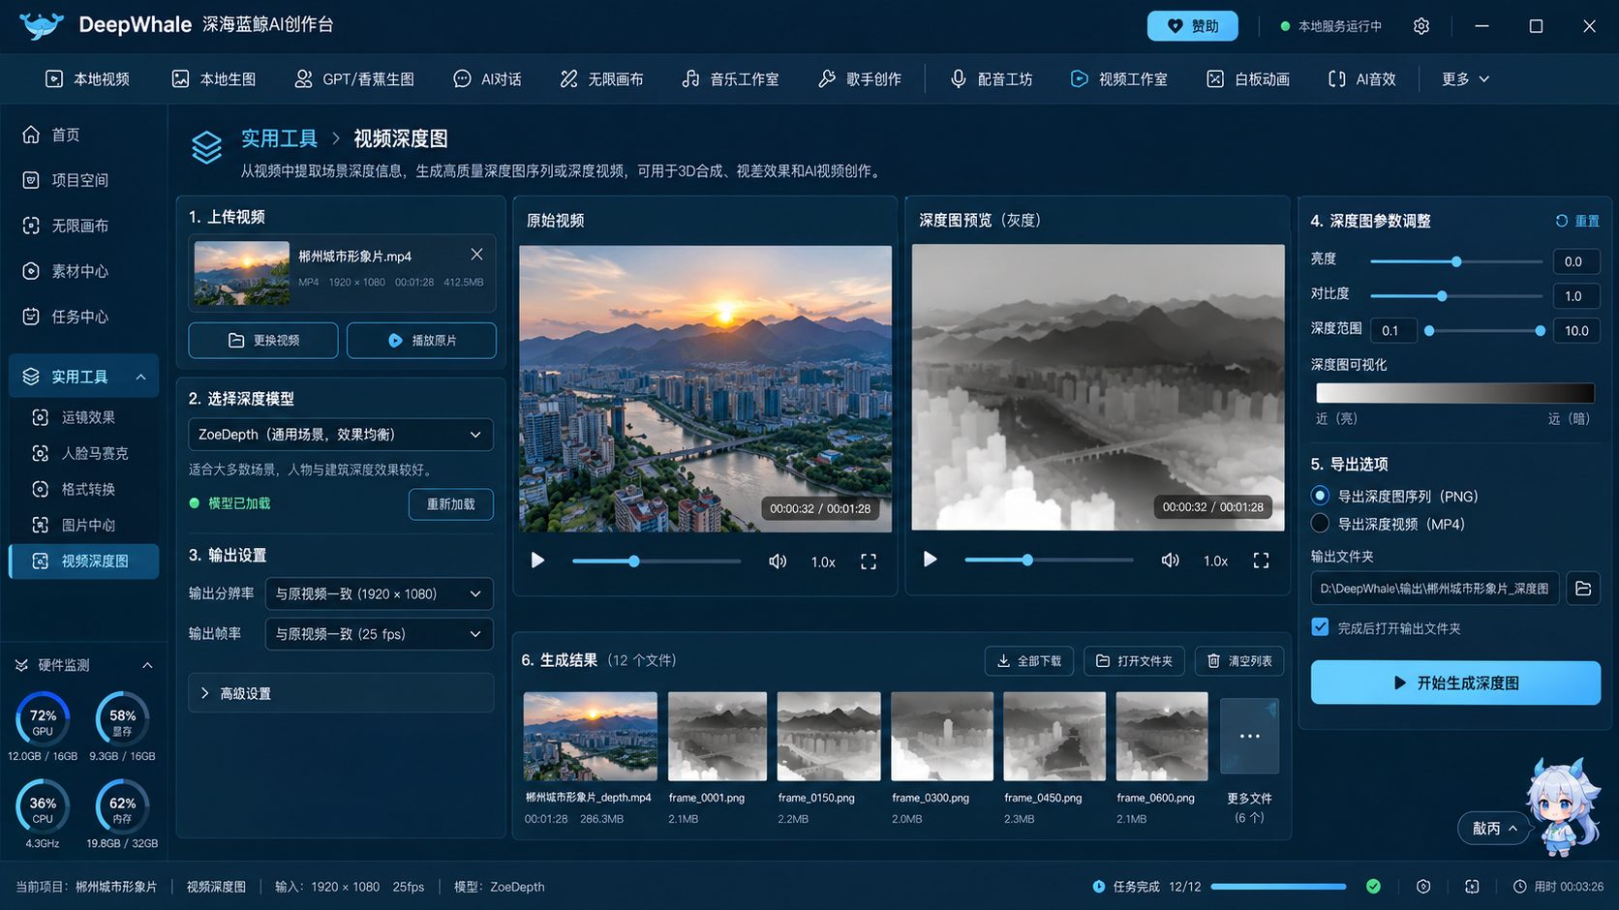
Task: Click 更多文件 ellipsis tile
Action: 1249,736
